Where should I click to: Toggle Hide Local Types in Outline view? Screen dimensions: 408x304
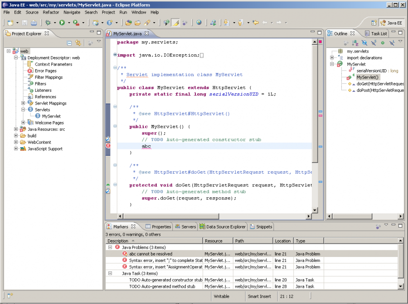(x=393, y=42)
